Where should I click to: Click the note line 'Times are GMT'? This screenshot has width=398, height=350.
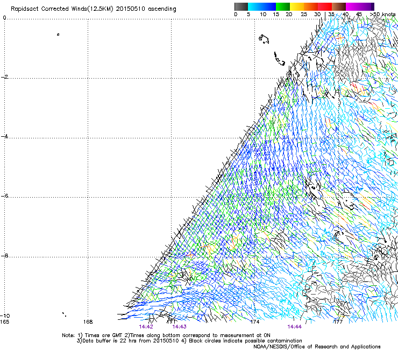point(104,335)
